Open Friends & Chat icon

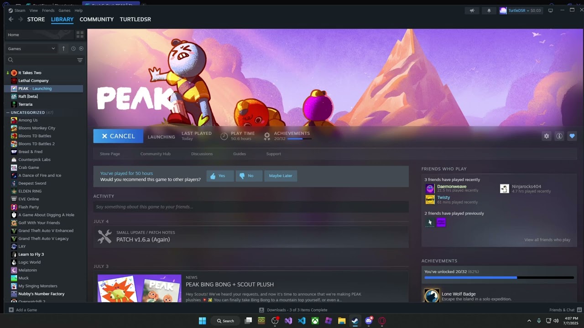(x=579, y=310)
